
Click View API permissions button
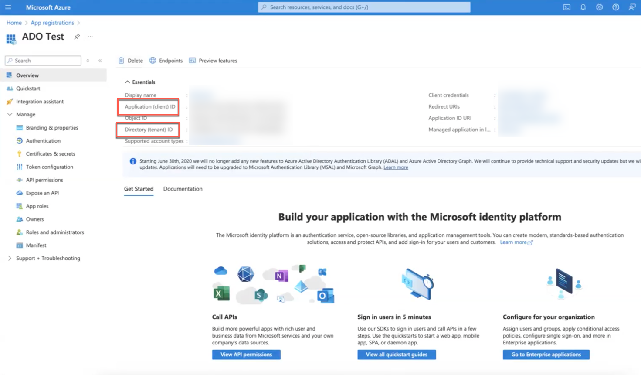(246, 355)
